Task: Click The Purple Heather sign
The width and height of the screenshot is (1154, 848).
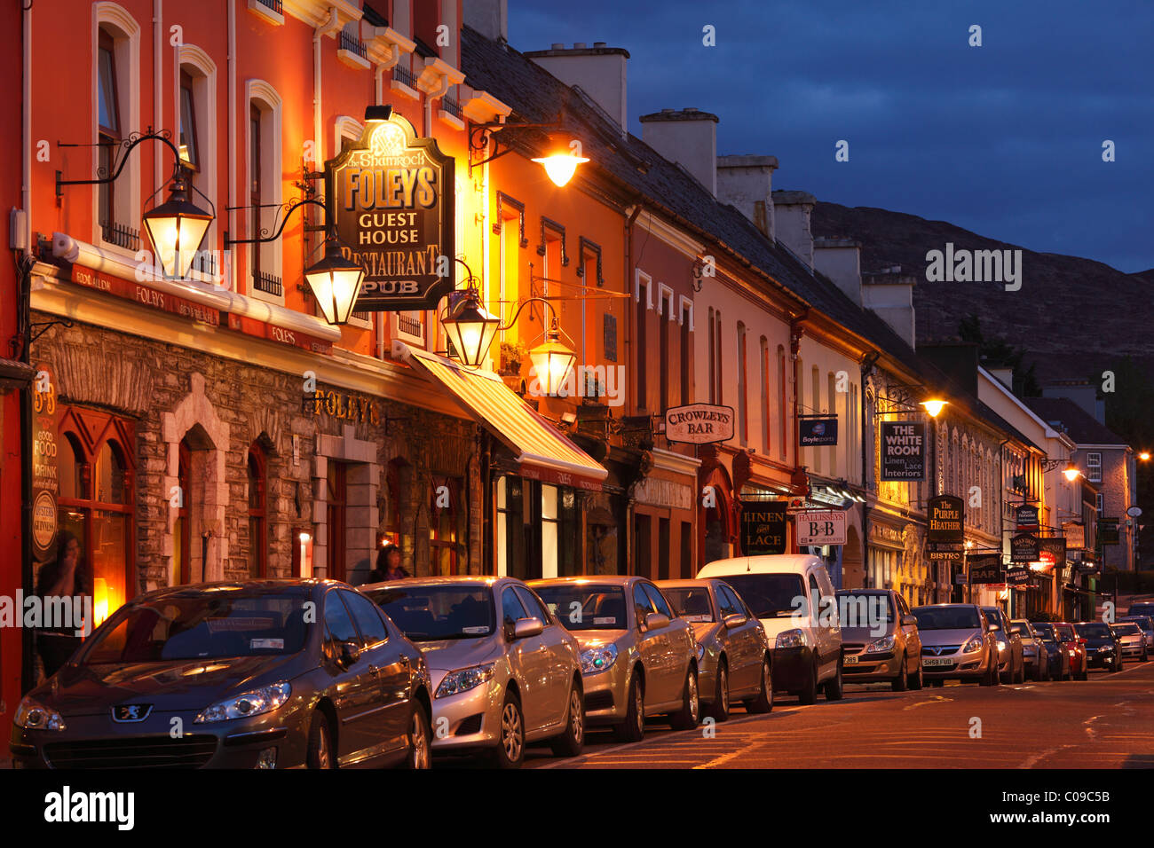Action: tap(945, 521)
